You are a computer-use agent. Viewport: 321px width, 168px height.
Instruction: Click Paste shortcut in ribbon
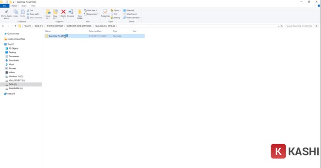pyautogui.click(x=34, y=18)
